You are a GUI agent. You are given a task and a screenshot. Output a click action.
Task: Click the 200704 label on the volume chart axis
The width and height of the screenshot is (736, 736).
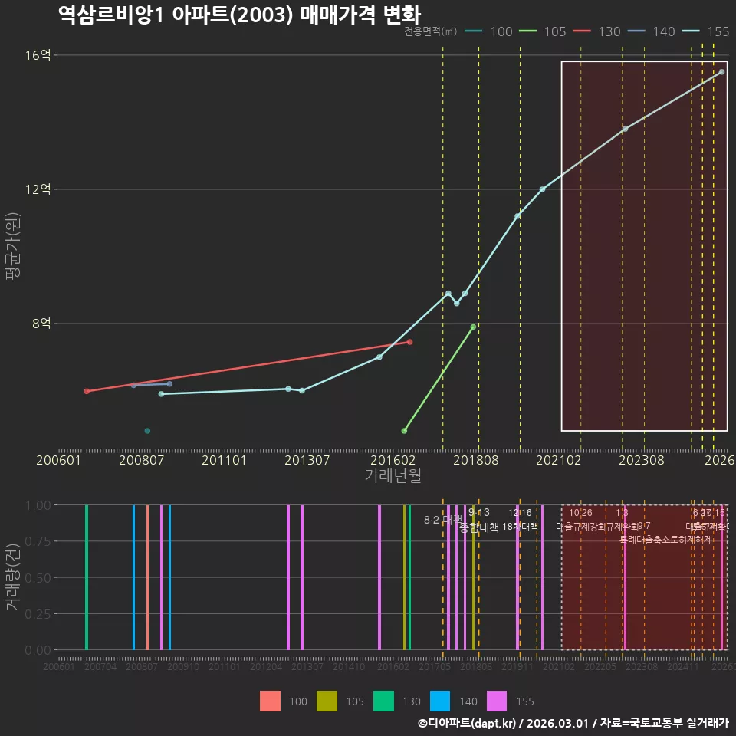[x=100, y=666]
